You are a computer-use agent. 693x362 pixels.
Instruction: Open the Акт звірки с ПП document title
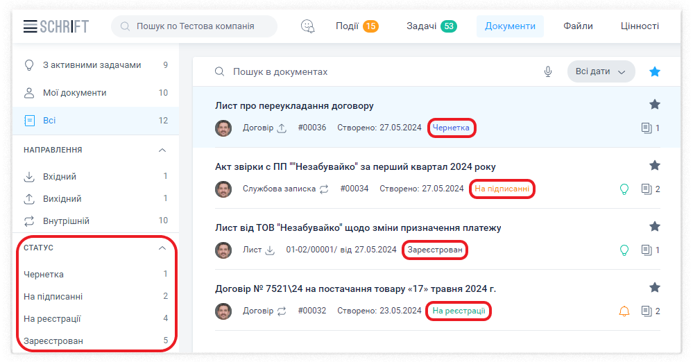click(x=355, y=166)
